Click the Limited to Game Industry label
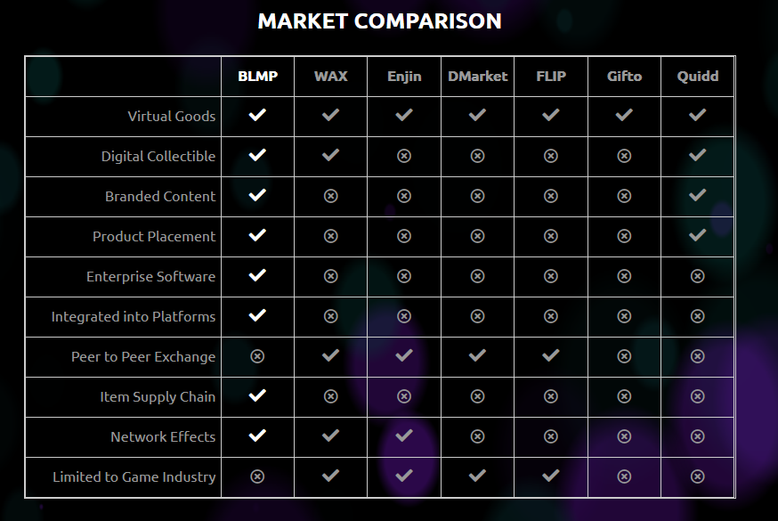The image size is (778, 521). click(x=134, y=476)
